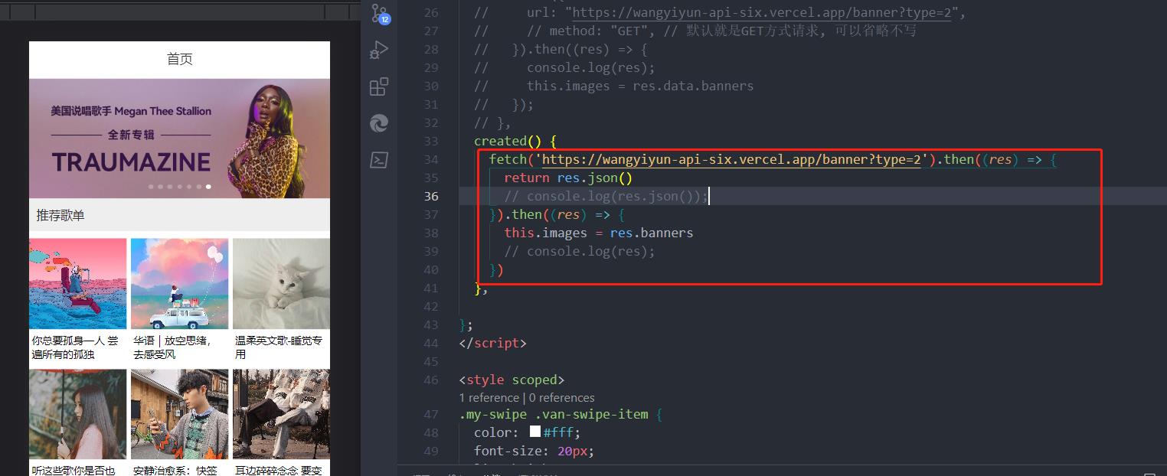This screenshot has height=476, width=1167.
Task: Open the playlist cover with car and balloons
Action: (x=179, y=284)
